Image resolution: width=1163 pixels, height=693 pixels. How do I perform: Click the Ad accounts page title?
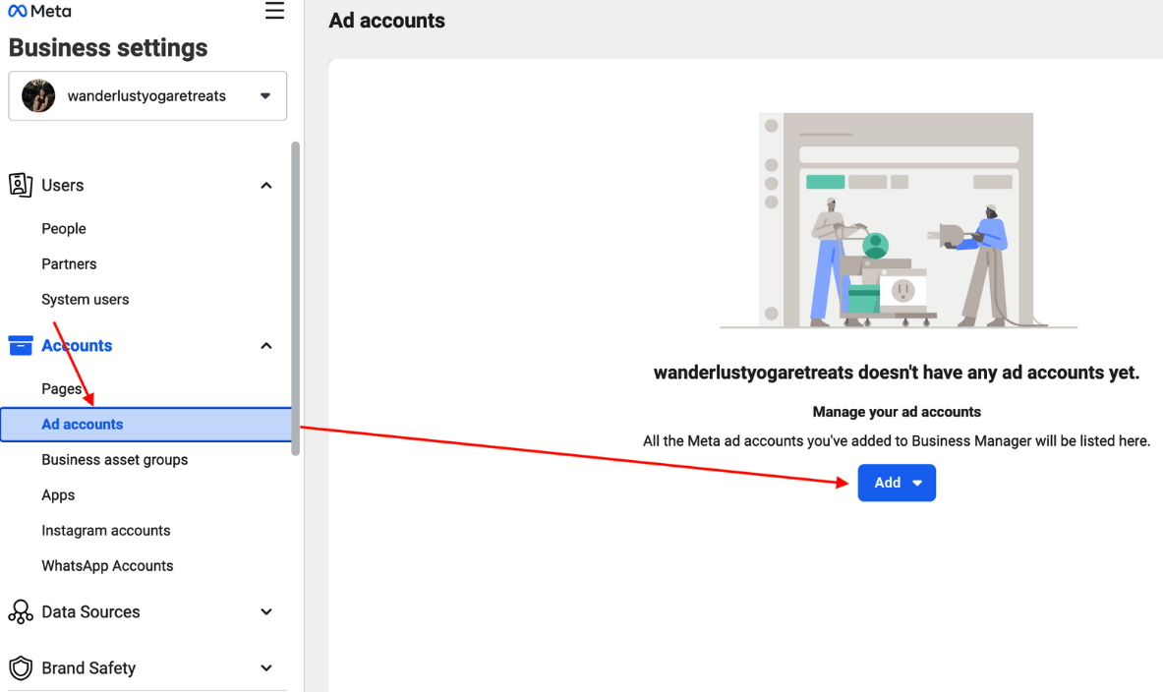pyautogui.click(x=387, y=21)
